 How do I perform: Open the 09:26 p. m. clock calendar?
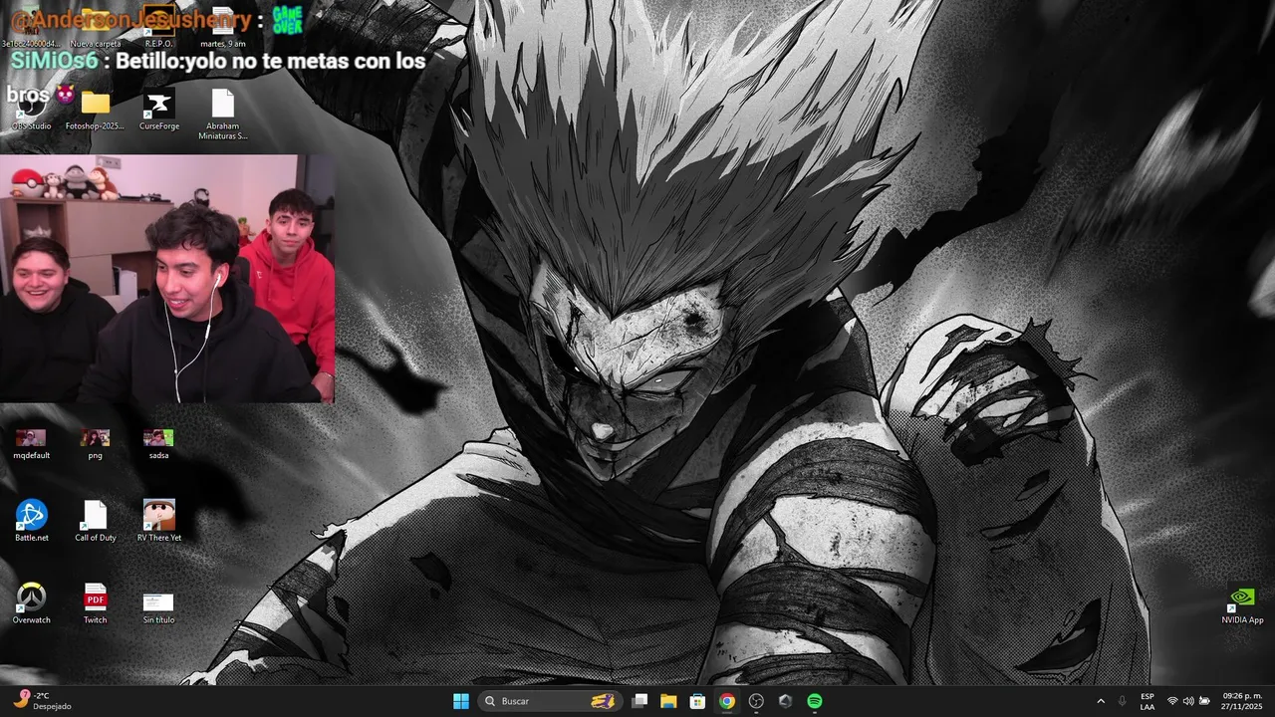[1242, 701]
